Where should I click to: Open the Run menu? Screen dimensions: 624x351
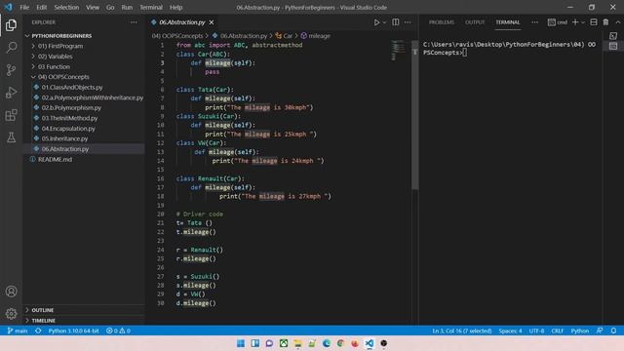(x=127, y=7)
